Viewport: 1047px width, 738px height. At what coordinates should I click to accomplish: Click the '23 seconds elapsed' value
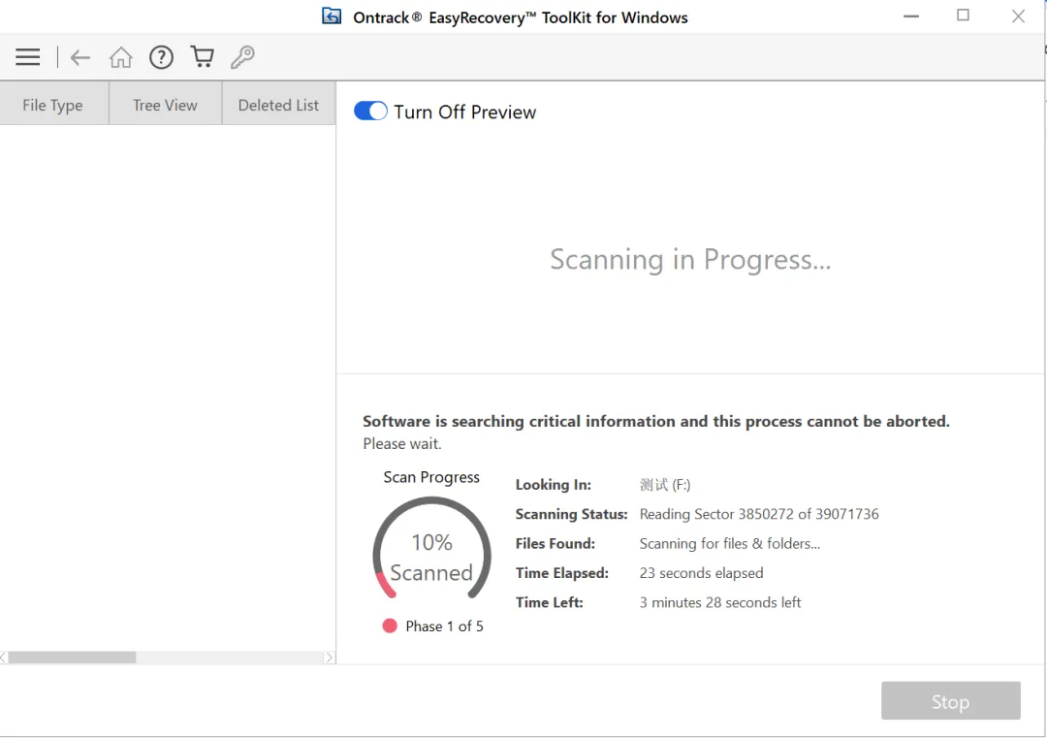pos(701,573)
